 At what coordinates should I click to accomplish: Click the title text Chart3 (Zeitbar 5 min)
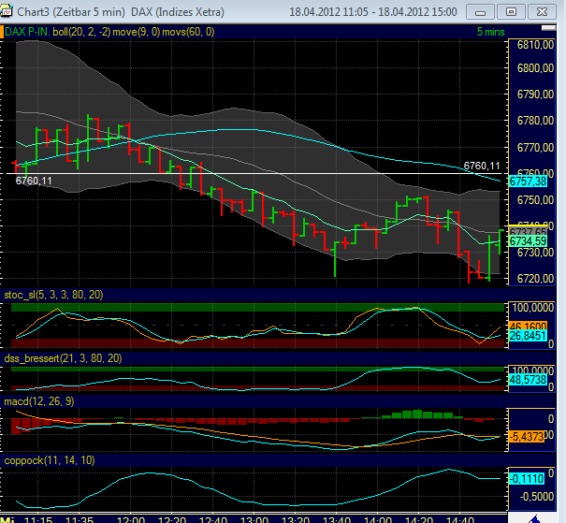tap(71, 12)
